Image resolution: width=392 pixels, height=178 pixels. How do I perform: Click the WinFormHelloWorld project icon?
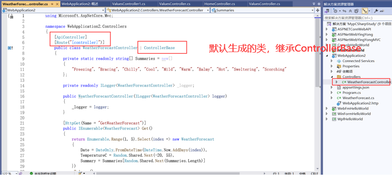(x=334, y=114)
